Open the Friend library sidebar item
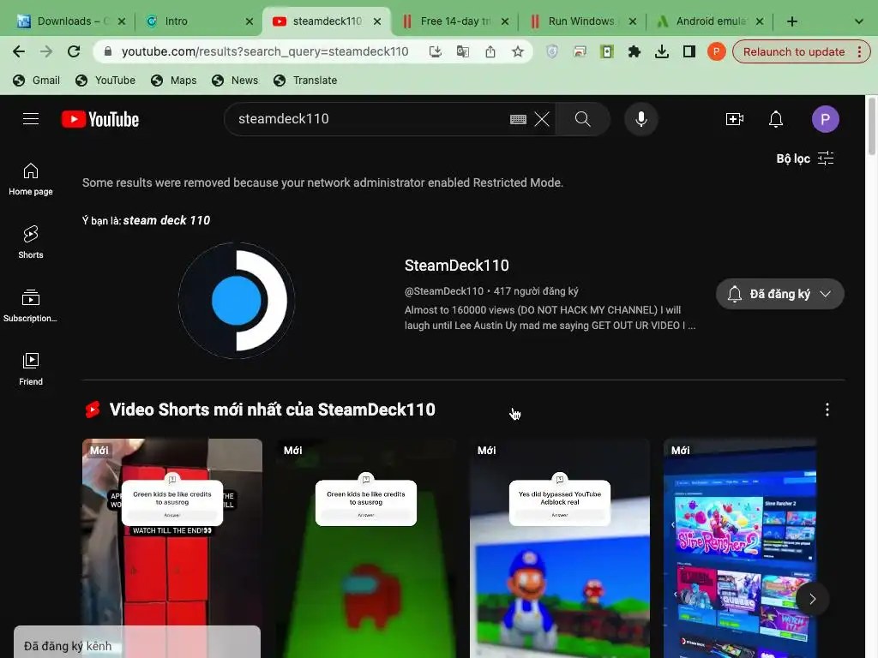The image size is (878, 658). [31, 369]
